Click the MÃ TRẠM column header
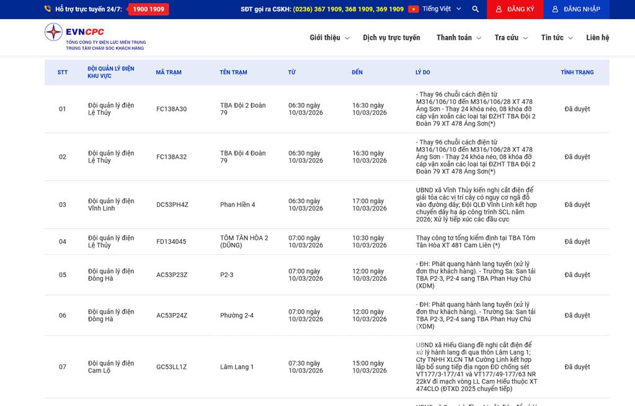635x406 pixels. [169, 73]
